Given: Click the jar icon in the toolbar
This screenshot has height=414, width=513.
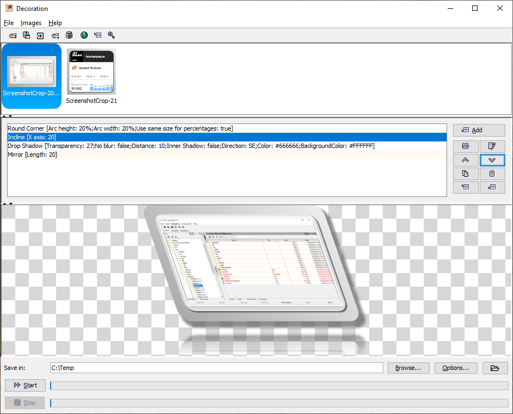Looking at the screenshot, I should (x=69, y=35).
